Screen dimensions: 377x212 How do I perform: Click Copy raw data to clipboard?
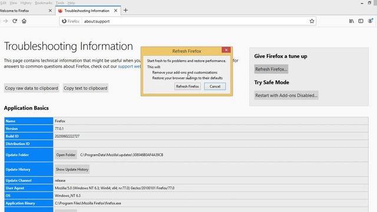point(31,88)
